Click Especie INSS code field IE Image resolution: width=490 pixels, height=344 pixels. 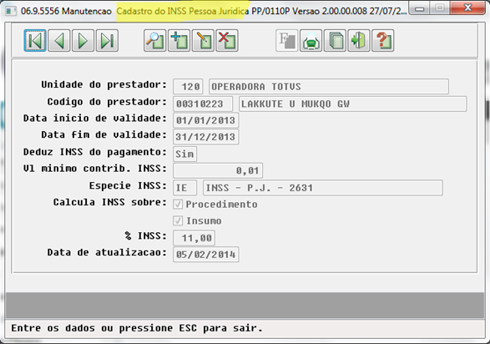[185, 188]
